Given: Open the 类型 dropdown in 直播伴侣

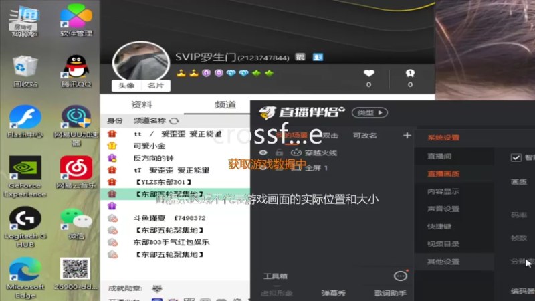Looking at the screenshot, I should click(370, 112).
